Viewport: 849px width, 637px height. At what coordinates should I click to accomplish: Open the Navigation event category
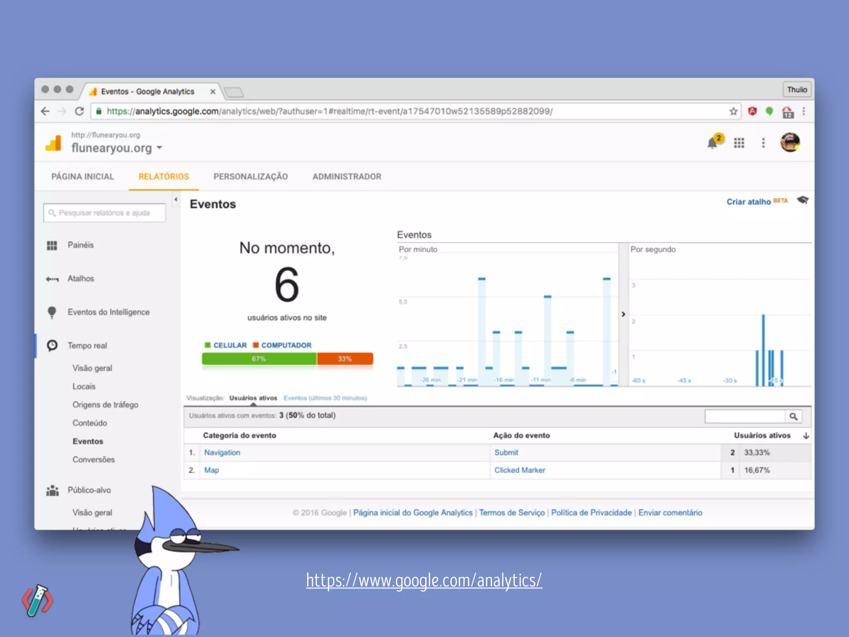[222, 452]
